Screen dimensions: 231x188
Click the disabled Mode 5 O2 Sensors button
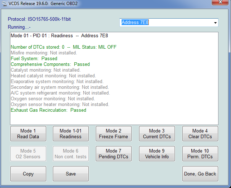28,154
